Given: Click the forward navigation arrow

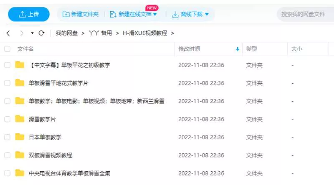Looking at the screenshot, I should click(x=22, y=33).
